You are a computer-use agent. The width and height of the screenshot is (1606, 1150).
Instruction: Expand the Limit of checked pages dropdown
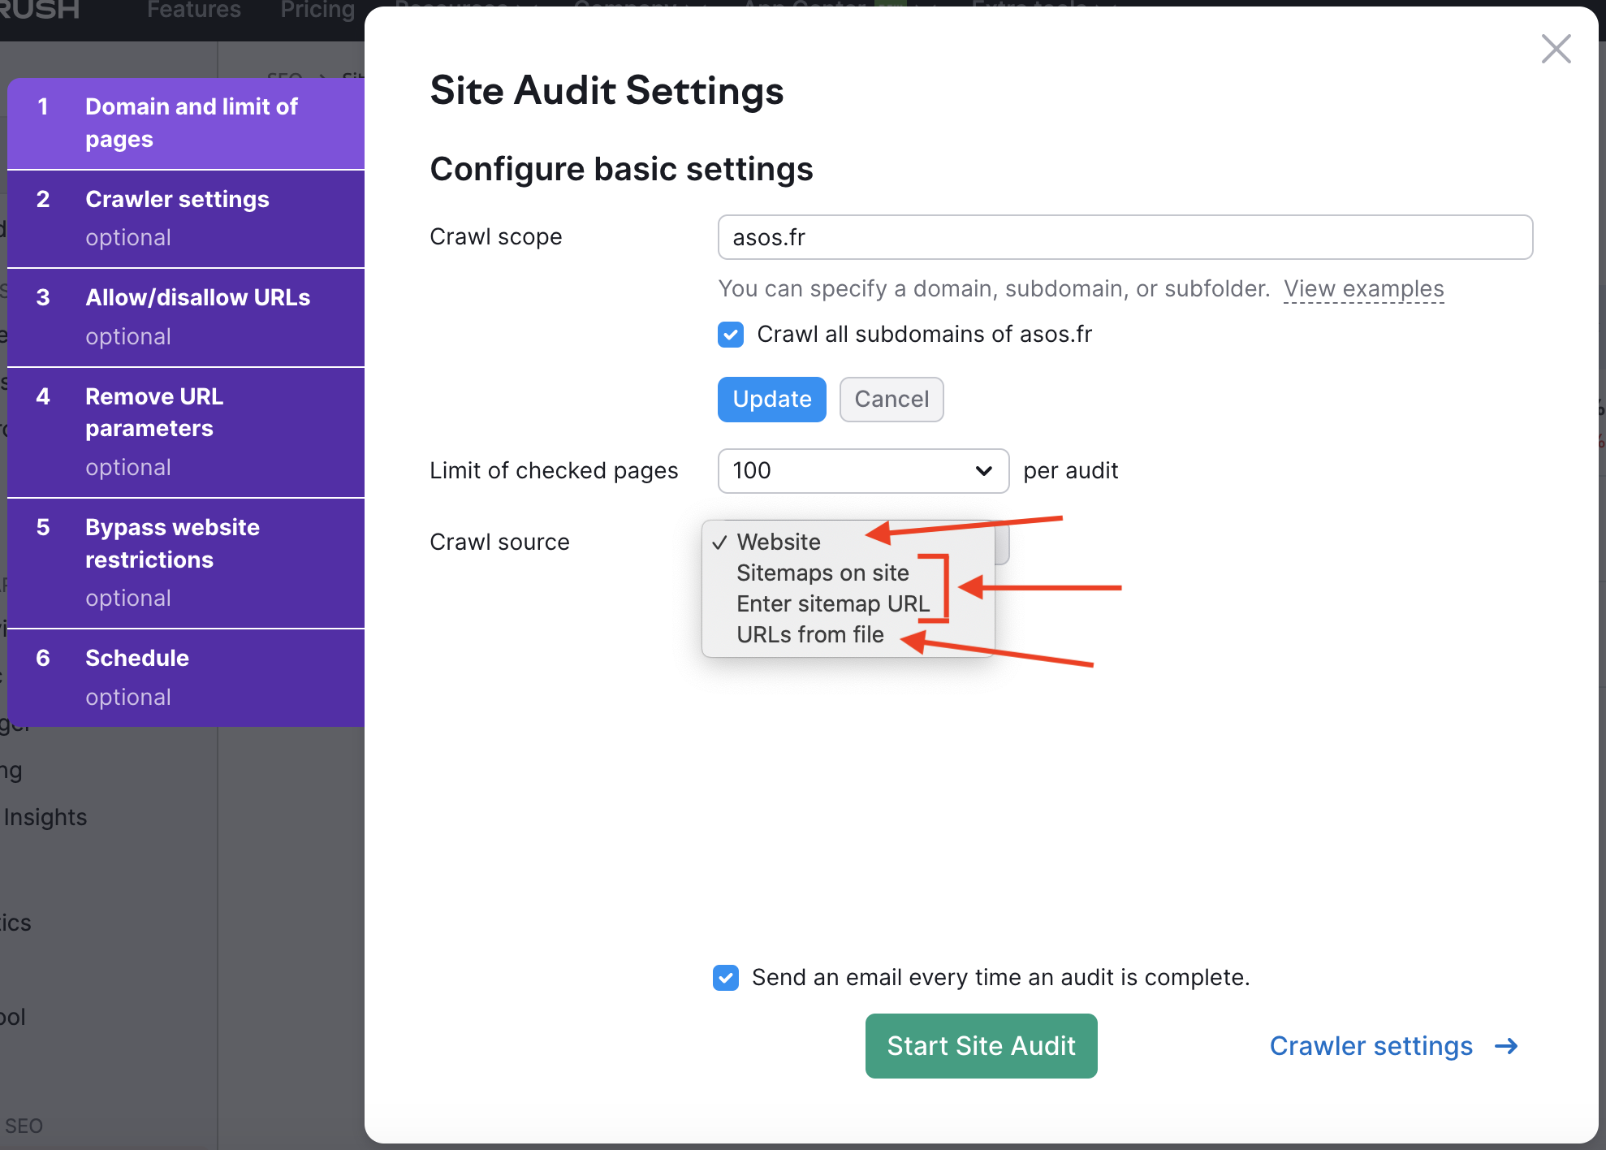click(861, 470)
